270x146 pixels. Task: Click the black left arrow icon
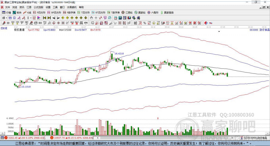tap(54, 18)
